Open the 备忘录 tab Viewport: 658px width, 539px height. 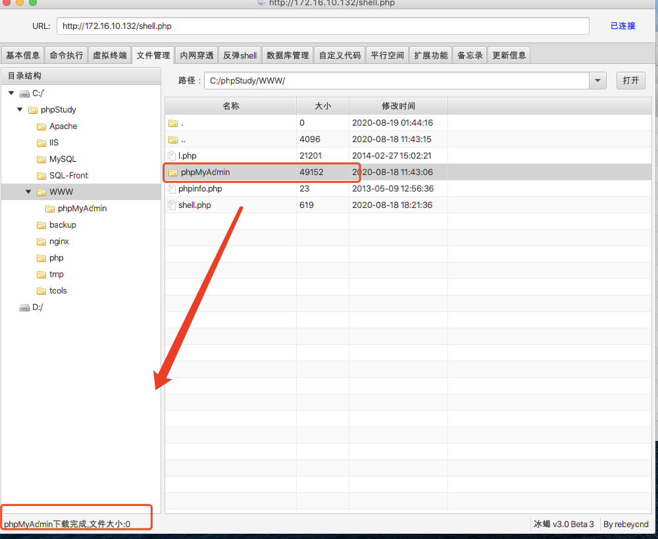(470, 55)
